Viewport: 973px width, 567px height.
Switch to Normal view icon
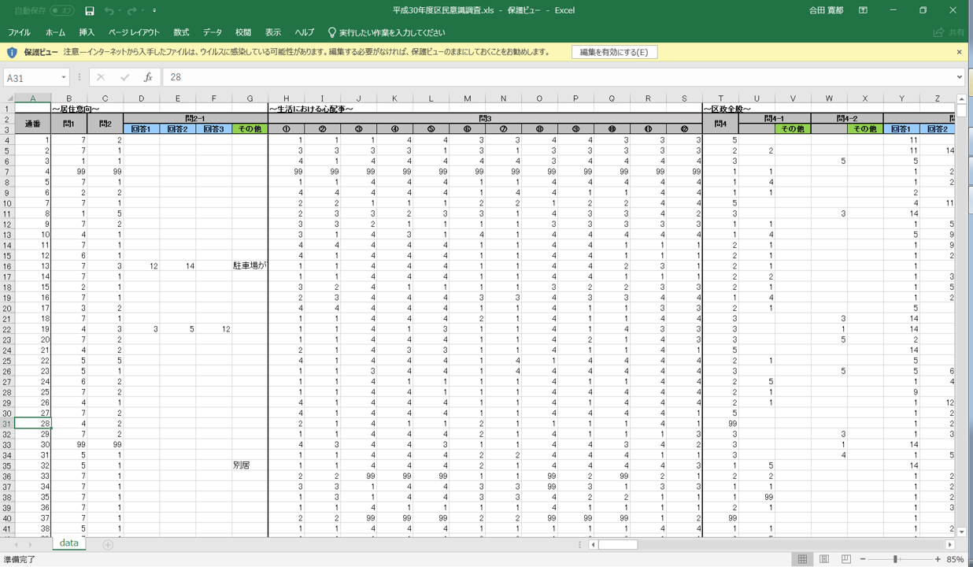802,559
